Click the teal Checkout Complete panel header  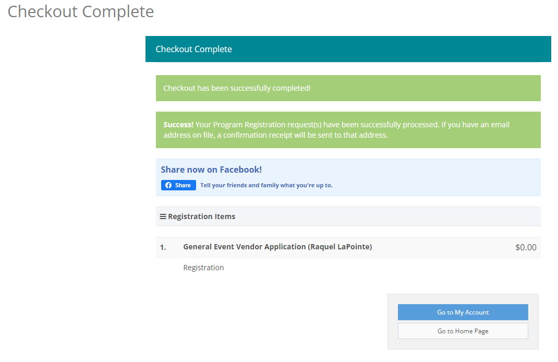[348, 49]
